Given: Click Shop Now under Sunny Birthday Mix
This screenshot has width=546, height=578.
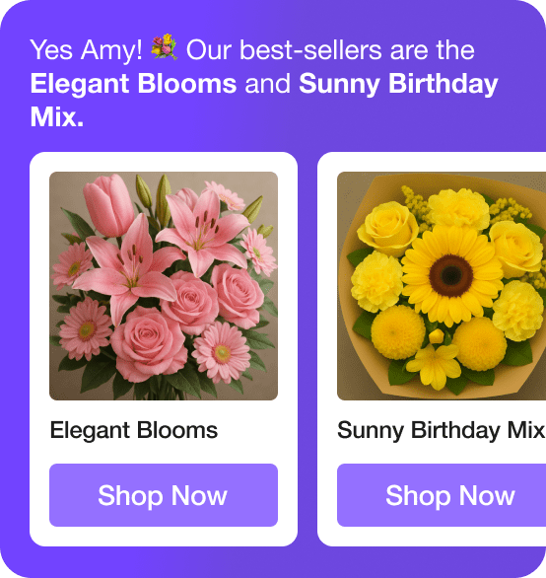Looking at the screenshot, I should tap(442, 495).
